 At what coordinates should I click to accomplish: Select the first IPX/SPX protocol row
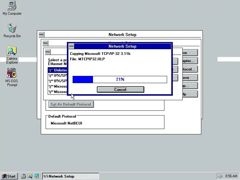tap(58, 76)
